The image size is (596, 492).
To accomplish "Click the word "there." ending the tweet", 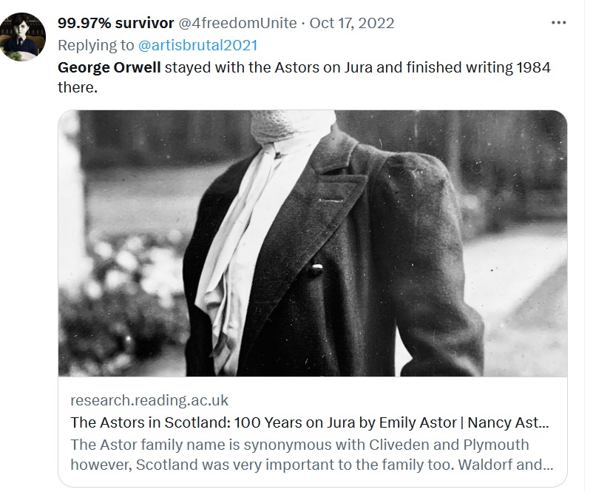I will pyautogui.click(x=78, y=87).
